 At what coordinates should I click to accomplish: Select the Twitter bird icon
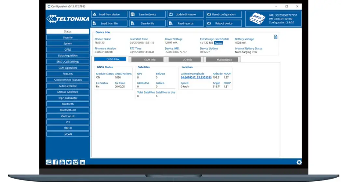coord(69,162)
